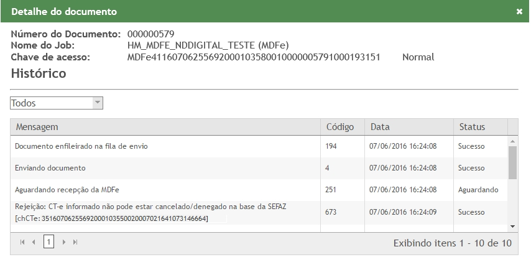Click the history table scrollbar thumb
The image size is (531, 257).
(513, 162)
